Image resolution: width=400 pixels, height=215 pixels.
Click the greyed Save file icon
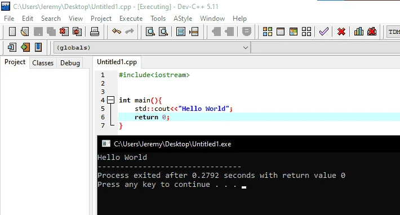(x=38, y=32)
